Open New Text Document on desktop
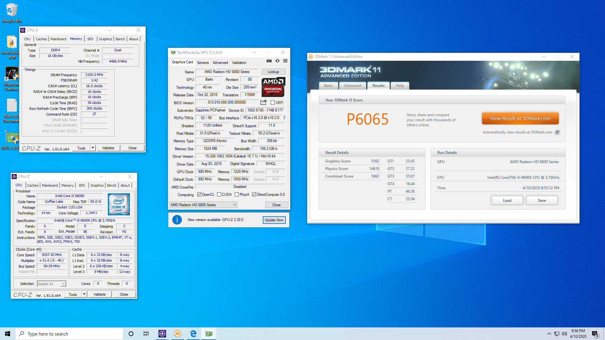This screenshot has width=605, height=340. (12, 111)
